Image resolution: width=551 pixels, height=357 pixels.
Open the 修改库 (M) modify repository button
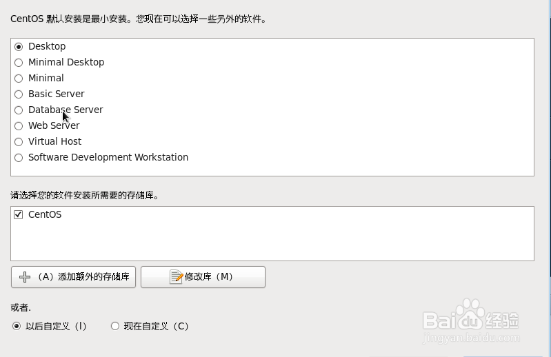pos(203,277)
